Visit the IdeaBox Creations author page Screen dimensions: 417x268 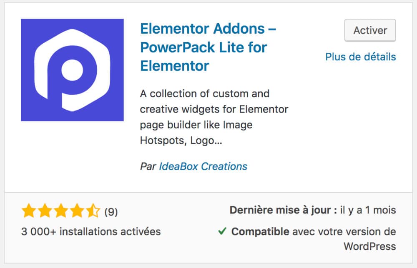204,166
